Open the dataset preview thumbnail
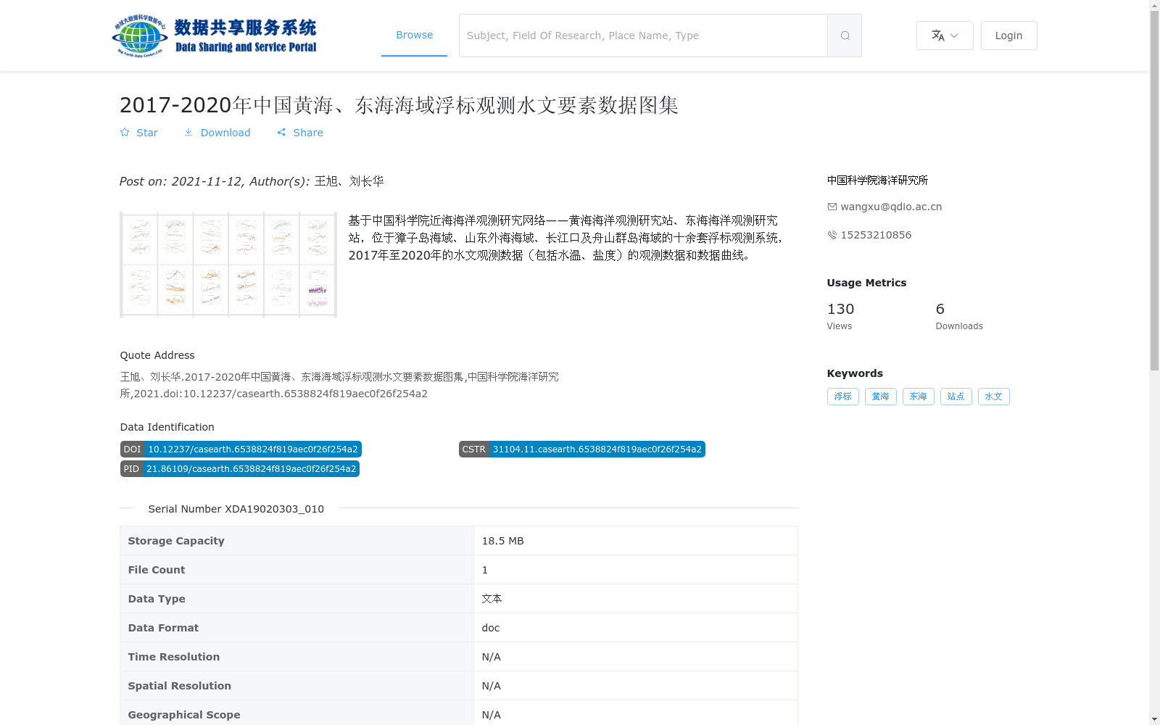The width and height of the screenshot is (1160, 725). click(x=228, y=265)
